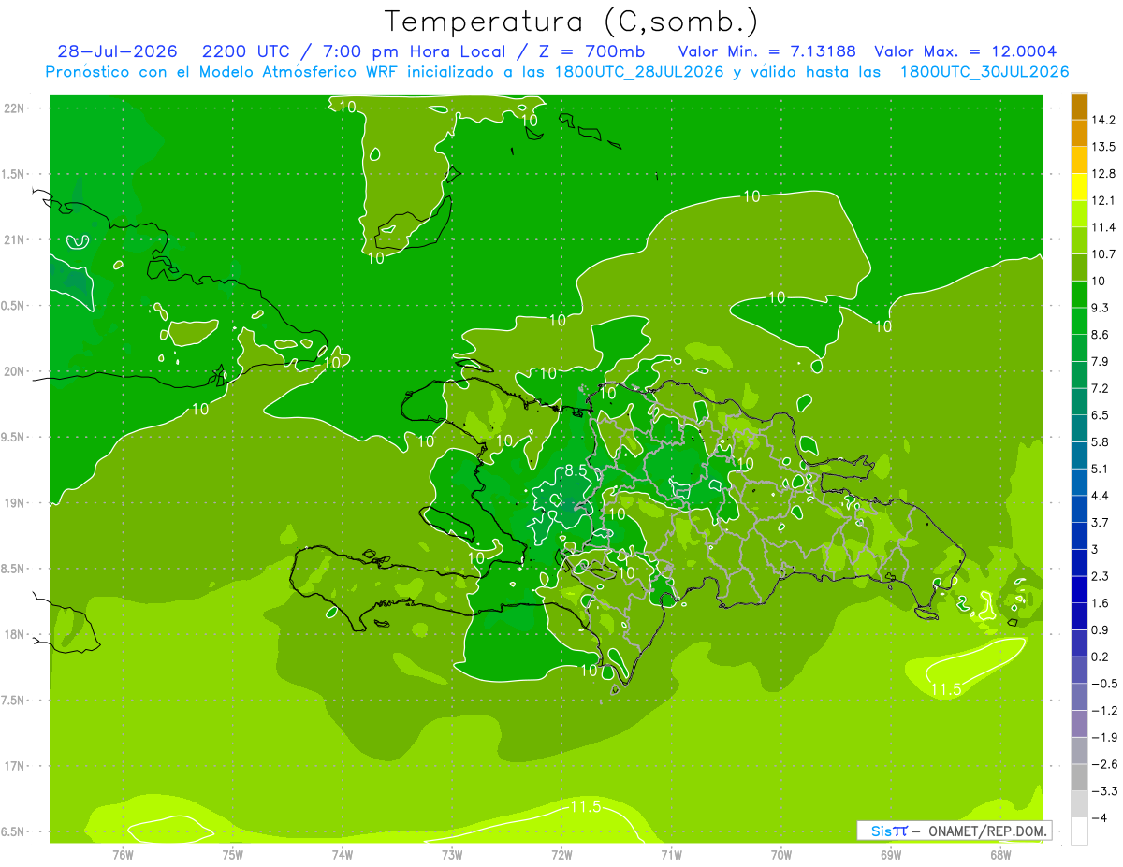Viewport: 1123px width, 867px height.
Task: Click the legend value "8.6"
Action: 1100,335
